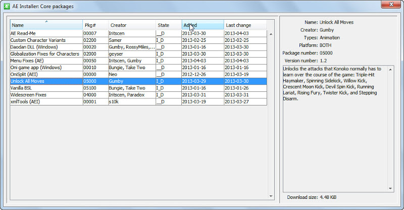Click the Download size value 4.48 KiB

(x=328, y=197)
